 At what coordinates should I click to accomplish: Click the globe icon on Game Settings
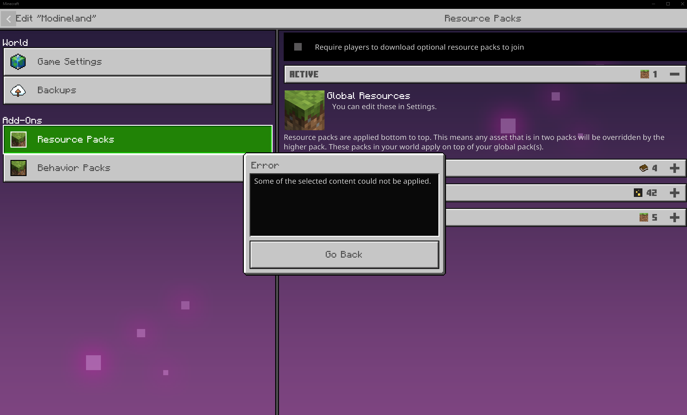[x=18, y=62]
